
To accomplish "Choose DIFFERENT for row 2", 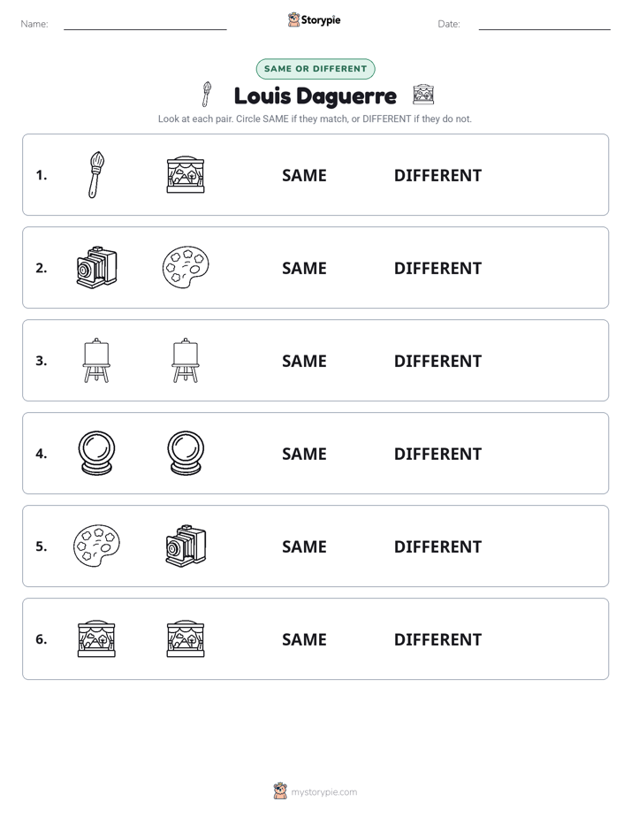I will tap(437, 268).
